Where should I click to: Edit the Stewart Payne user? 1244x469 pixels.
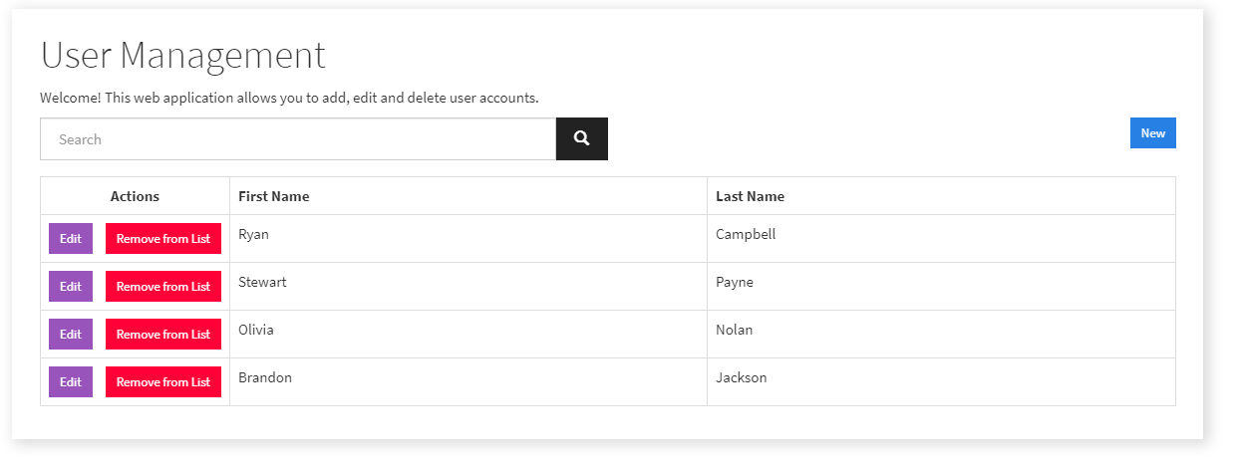(x=71, y=287)
